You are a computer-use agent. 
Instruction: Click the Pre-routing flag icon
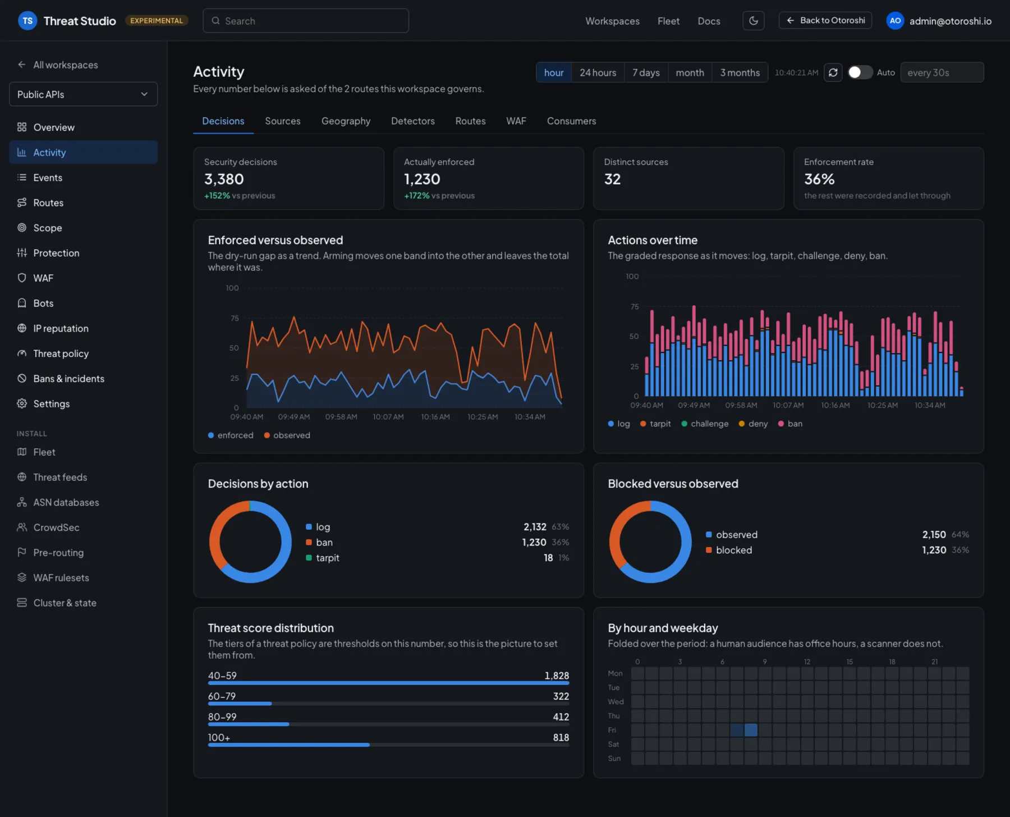pyautogui.click(x=22, y=553)
